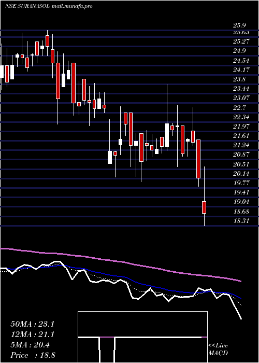This screenshot has width=259, height=363.
Task: Click the 24.9 price axis label
Action: 239,51
